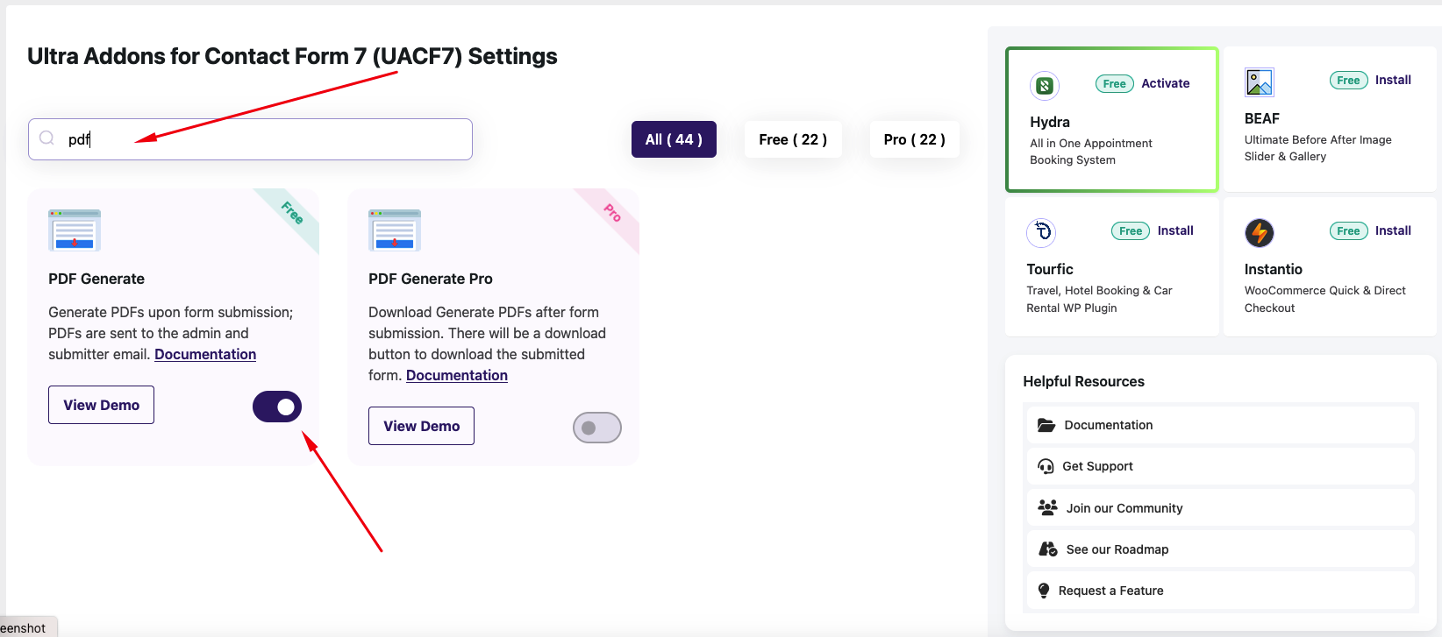Switch to the Pro ( 22 ) filter

tap(915, 139)
